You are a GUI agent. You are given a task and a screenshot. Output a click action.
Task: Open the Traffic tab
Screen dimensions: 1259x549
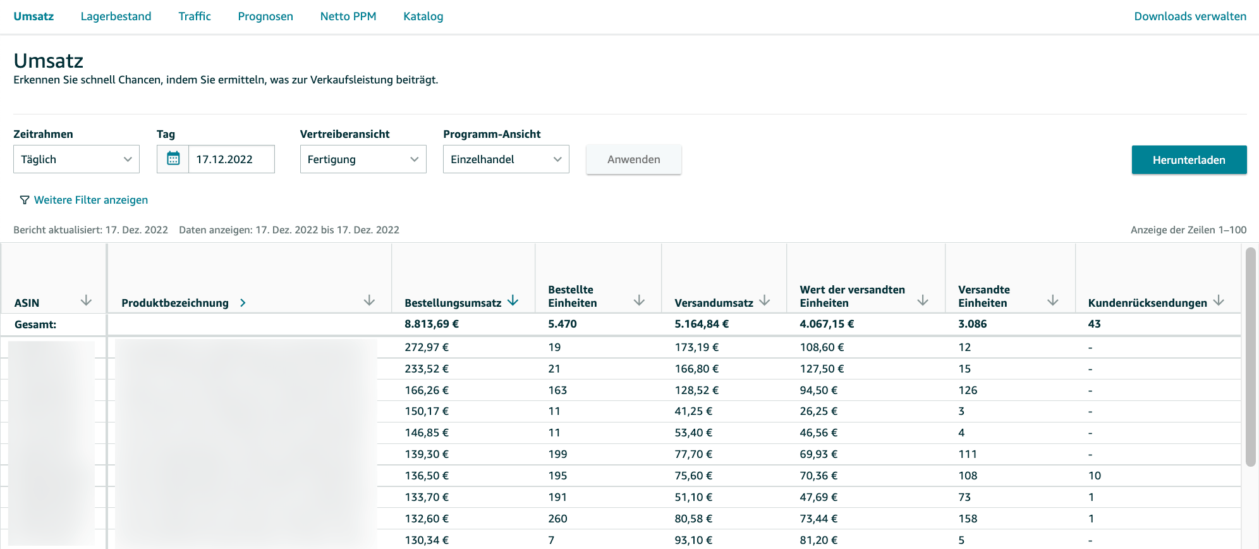(195, 16)
